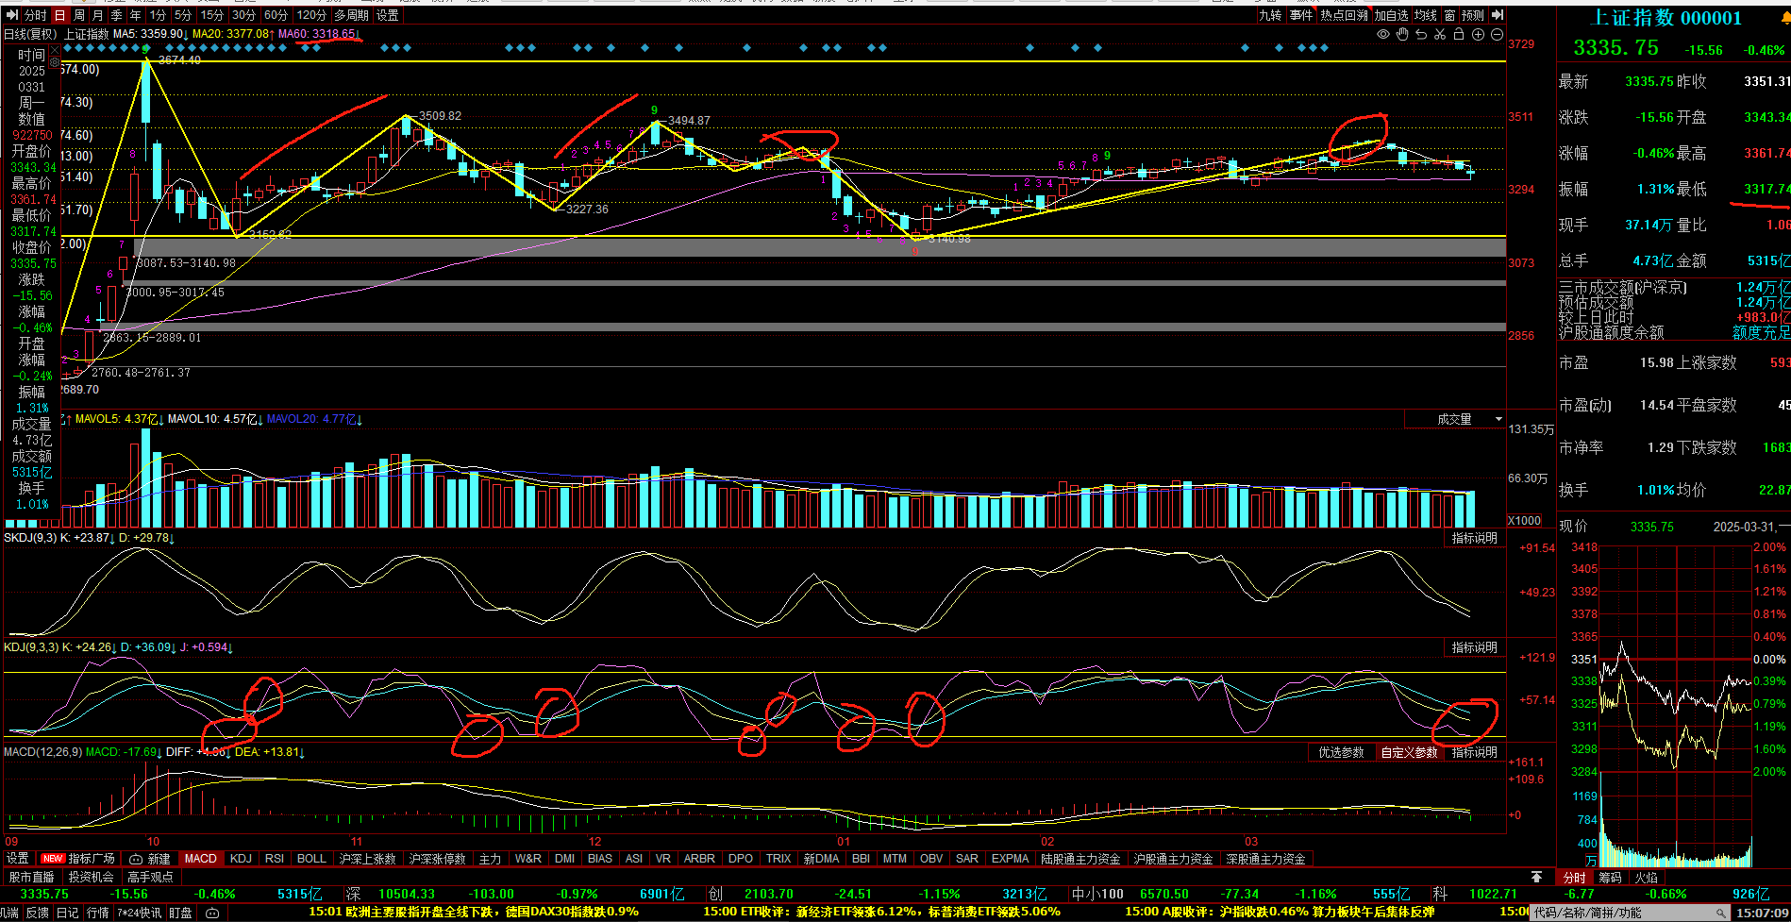Image resolution: width=1791 pixels, height=922 pixels.
Task: Select the BOLL indicator tab
Action: 311,859
